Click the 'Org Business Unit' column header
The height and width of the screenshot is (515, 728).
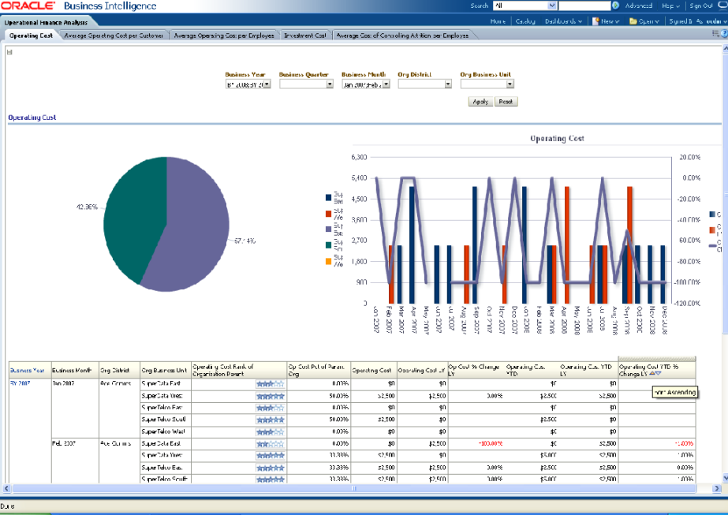point(164,371)
